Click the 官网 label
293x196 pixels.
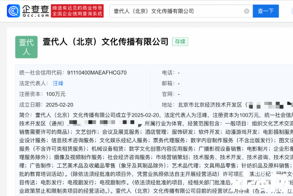[x=168, y=94]
